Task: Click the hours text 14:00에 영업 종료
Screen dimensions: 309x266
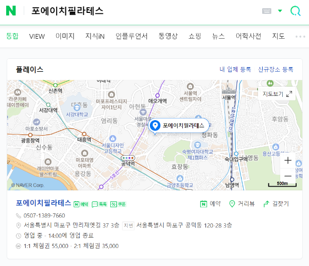Action: click(71, 236)
